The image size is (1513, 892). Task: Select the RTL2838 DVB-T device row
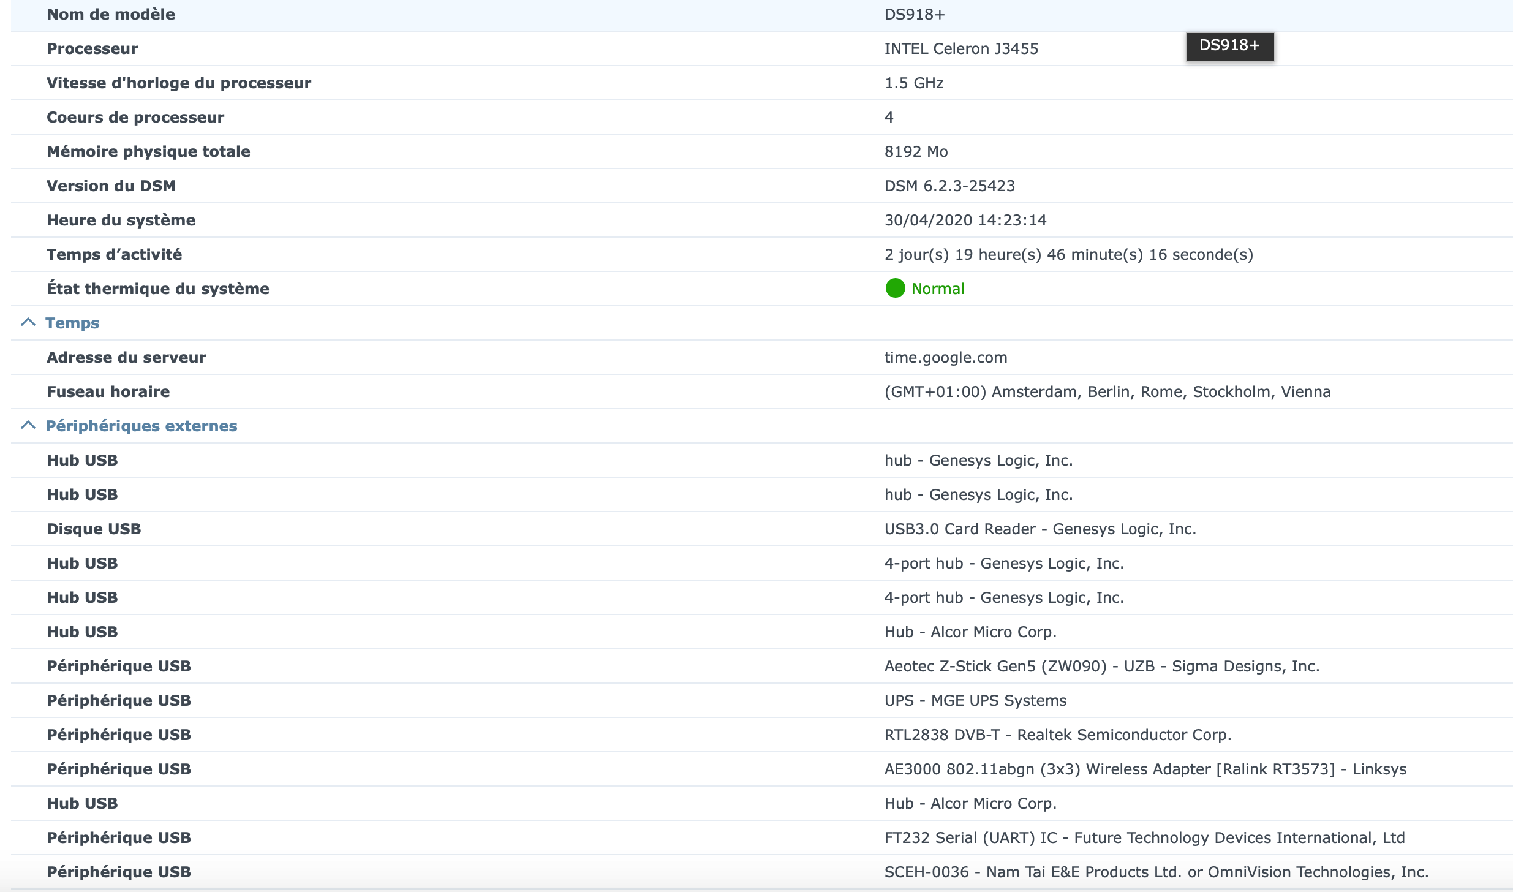click(1057, 735)
